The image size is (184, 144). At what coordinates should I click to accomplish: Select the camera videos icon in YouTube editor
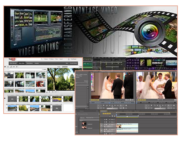tap(5, 67)
